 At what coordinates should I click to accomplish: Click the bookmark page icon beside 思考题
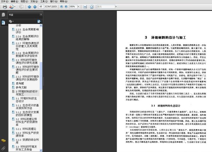(x=13, y=83)
